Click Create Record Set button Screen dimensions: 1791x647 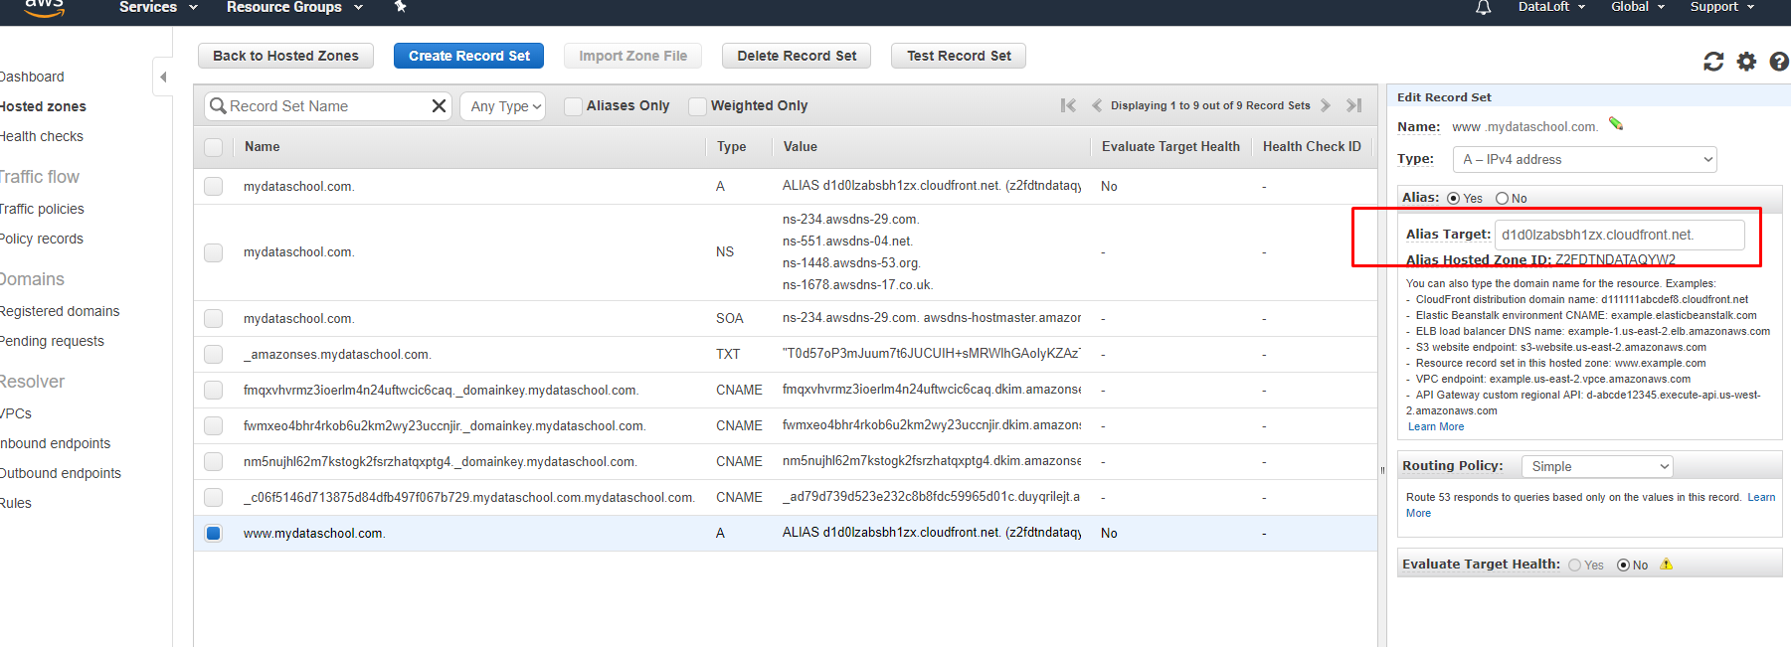click(x=469, y=56)
